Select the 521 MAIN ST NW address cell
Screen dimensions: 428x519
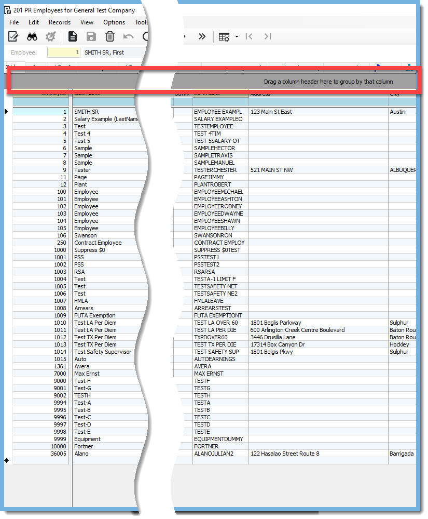(x=319, y=170)
